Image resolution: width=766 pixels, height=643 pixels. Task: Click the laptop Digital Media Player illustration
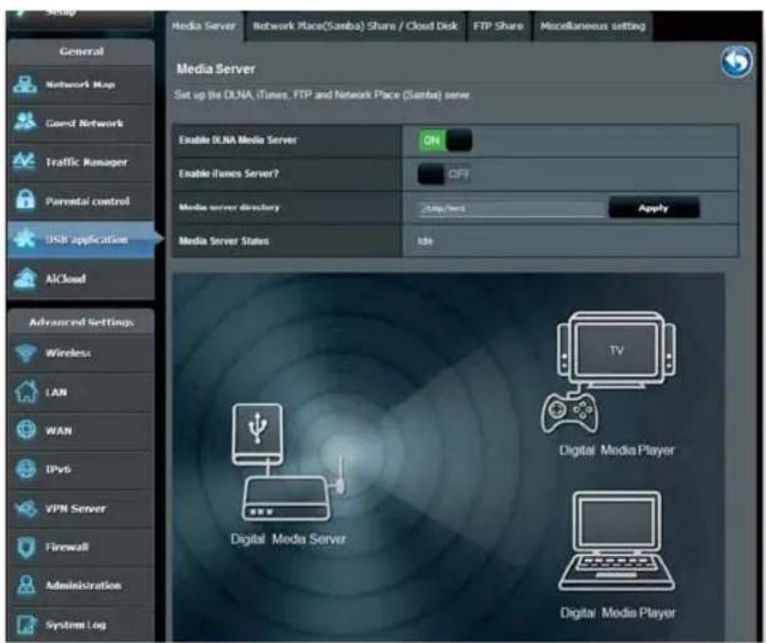(x=616, y=542)
